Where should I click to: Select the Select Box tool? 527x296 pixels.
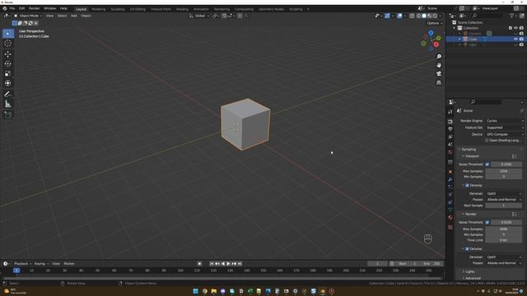[x=8, y=34]
